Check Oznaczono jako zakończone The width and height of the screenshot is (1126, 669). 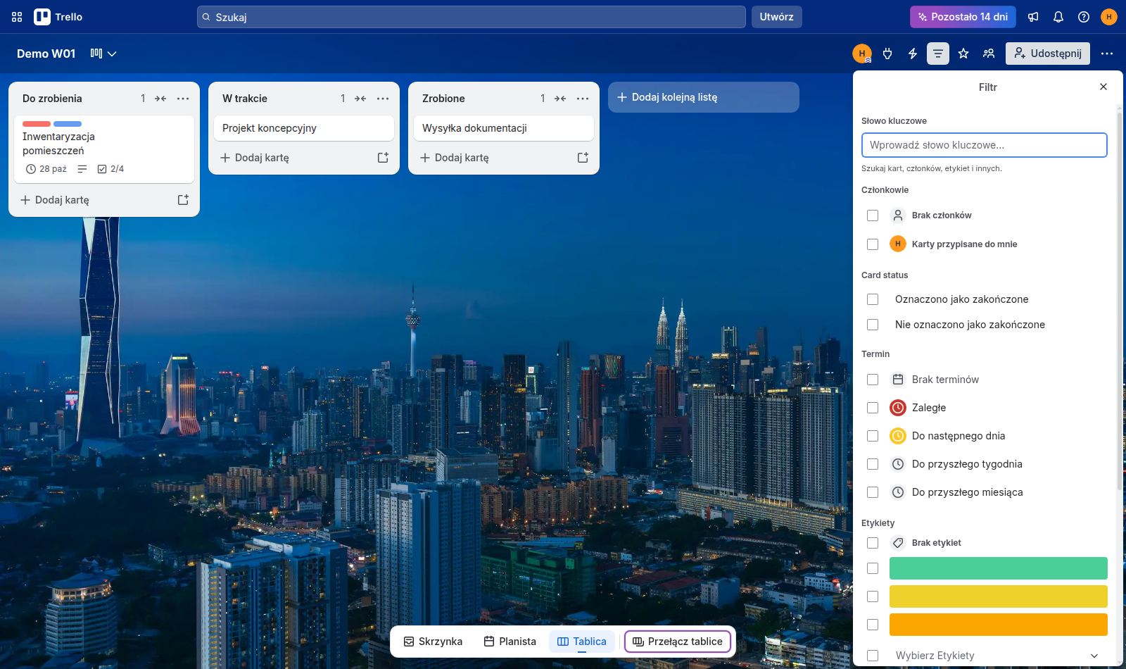(x=873, y=299)
